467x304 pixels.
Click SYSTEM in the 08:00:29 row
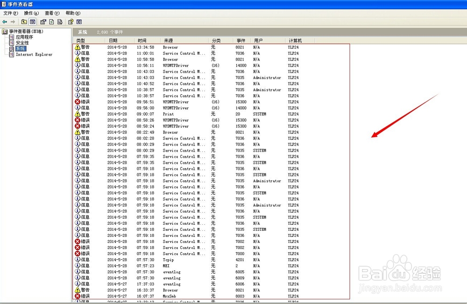coord(259,151)
